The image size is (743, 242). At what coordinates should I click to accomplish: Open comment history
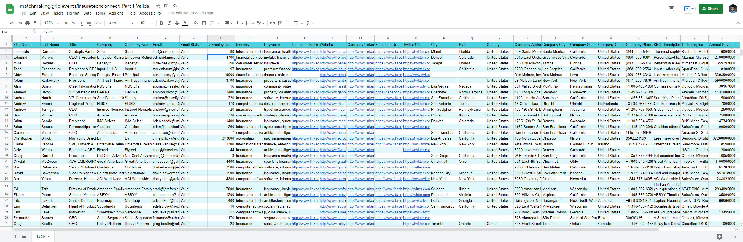pyautogui.click(x=671, y=9)
